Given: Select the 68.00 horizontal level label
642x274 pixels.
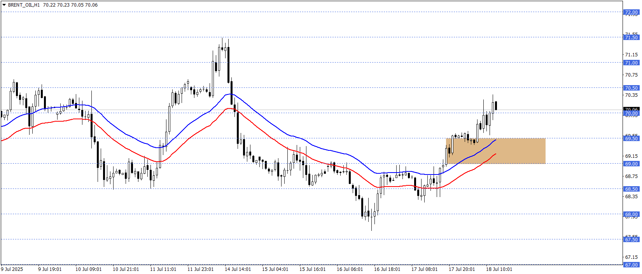Looking at the screenshot, I should [631, 214].
